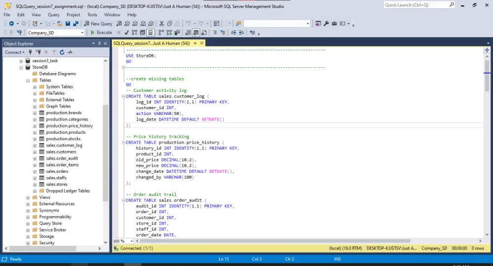Viewport: 493px width, 266px height.
Task: Click the Disconnect plug icon in Object Explorer
Action: click(x=38, y=52)
